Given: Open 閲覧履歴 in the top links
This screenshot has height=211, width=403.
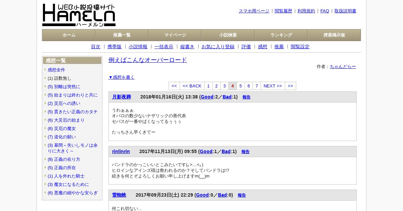Looking at the screenshot, I should (x=283, y=11).
